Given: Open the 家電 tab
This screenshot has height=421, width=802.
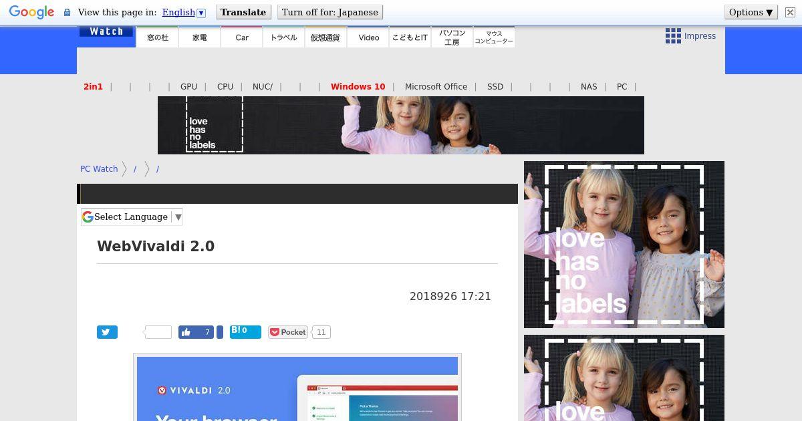Looking at the screenshot, I should tap(200, 37).
